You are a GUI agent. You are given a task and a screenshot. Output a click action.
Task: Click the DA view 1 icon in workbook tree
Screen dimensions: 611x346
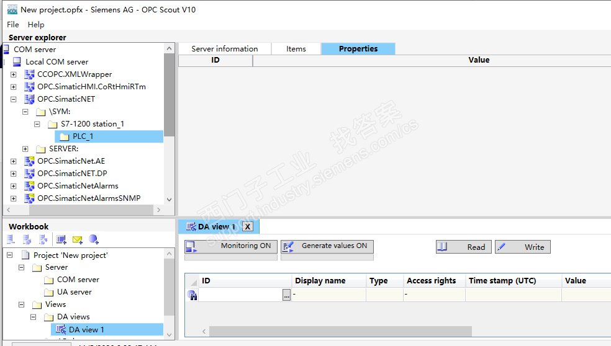61,330
